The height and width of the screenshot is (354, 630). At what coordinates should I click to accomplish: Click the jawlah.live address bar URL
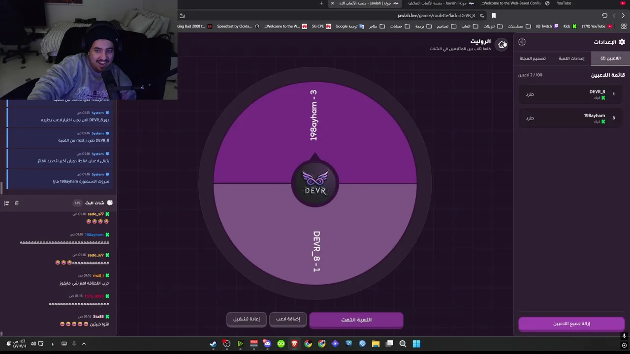point(436,16)
